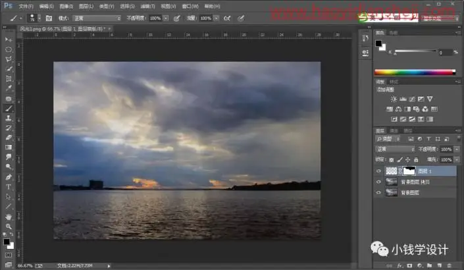
Task: Select the Path Selection tool
Action: click(x=9, y=197)
